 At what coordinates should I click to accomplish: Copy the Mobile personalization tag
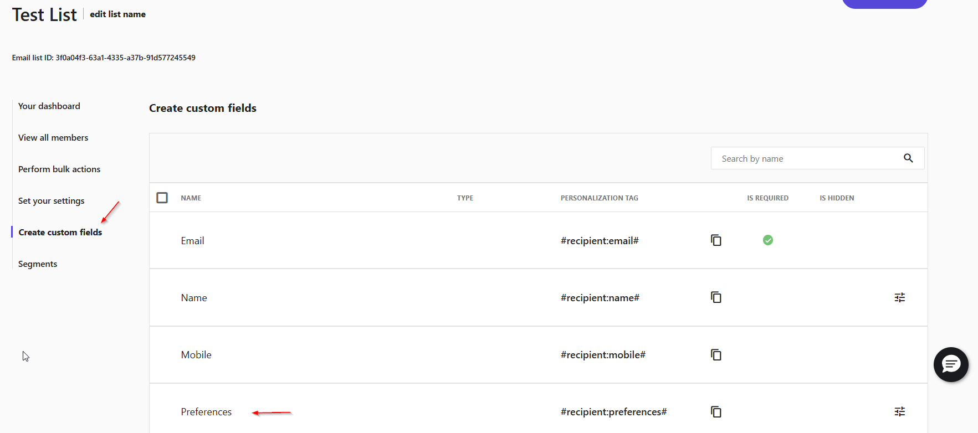coord(716,354)
